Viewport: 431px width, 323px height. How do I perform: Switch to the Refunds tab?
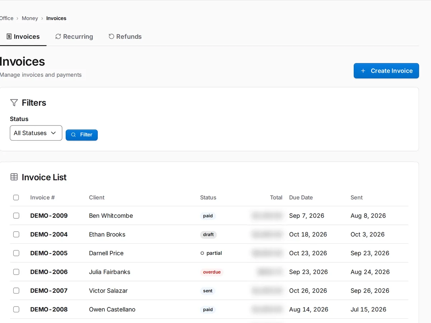pos(125,37)
